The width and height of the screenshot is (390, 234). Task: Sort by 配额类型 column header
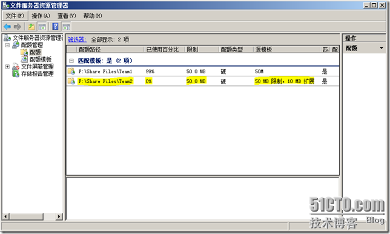[x=236, y=49]
